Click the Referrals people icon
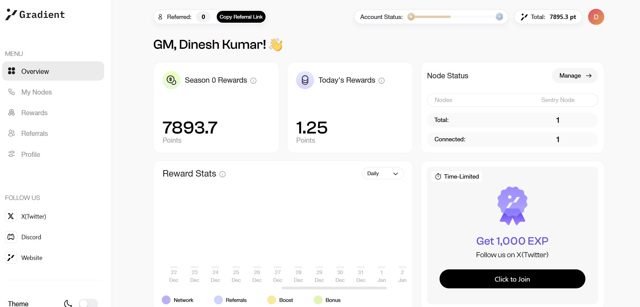Image resolution: width=640 pixels, height=307 pixels. (x=12, y=133)
